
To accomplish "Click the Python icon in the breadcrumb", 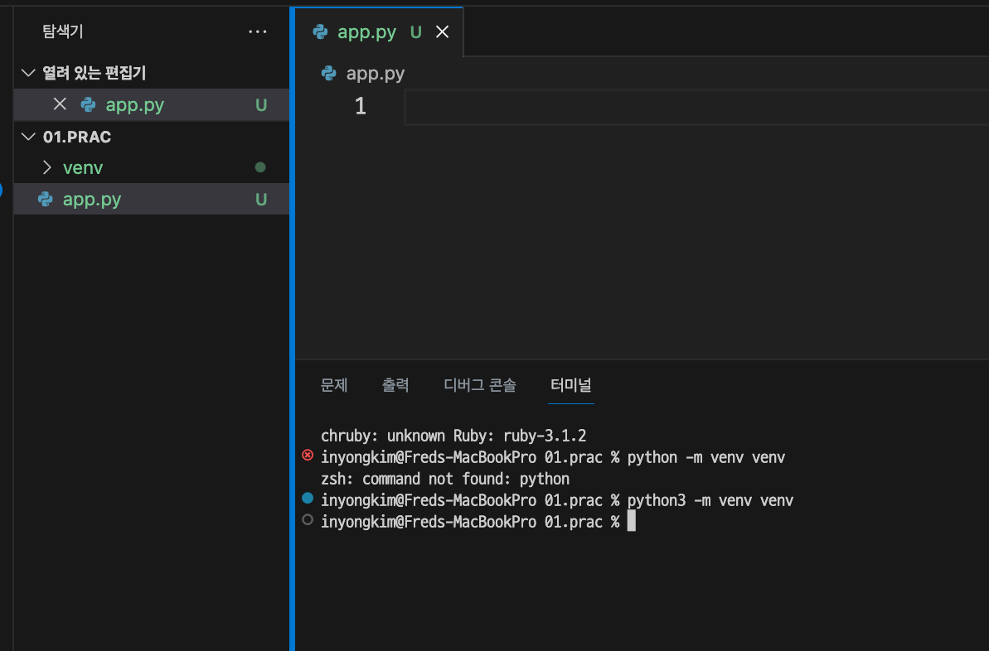I will tap(328, 73).
